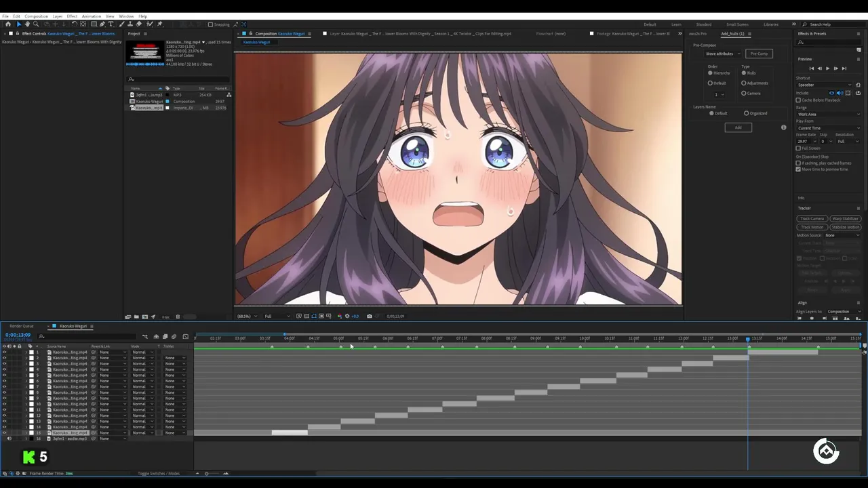Select the Type (T) tool
This screenshot has width=868, height=488.
click(x=111, y=24)
